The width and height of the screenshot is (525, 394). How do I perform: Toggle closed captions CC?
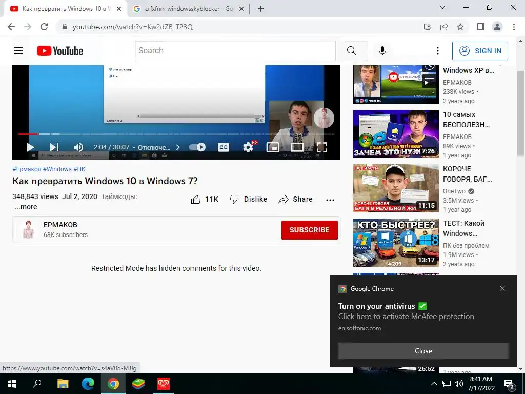coord(224,147)
